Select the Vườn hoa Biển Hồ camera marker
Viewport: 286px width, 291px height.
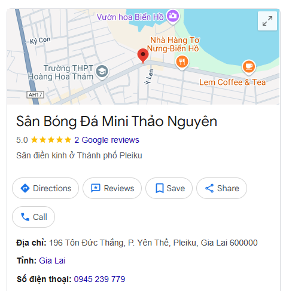pos(173,17)
